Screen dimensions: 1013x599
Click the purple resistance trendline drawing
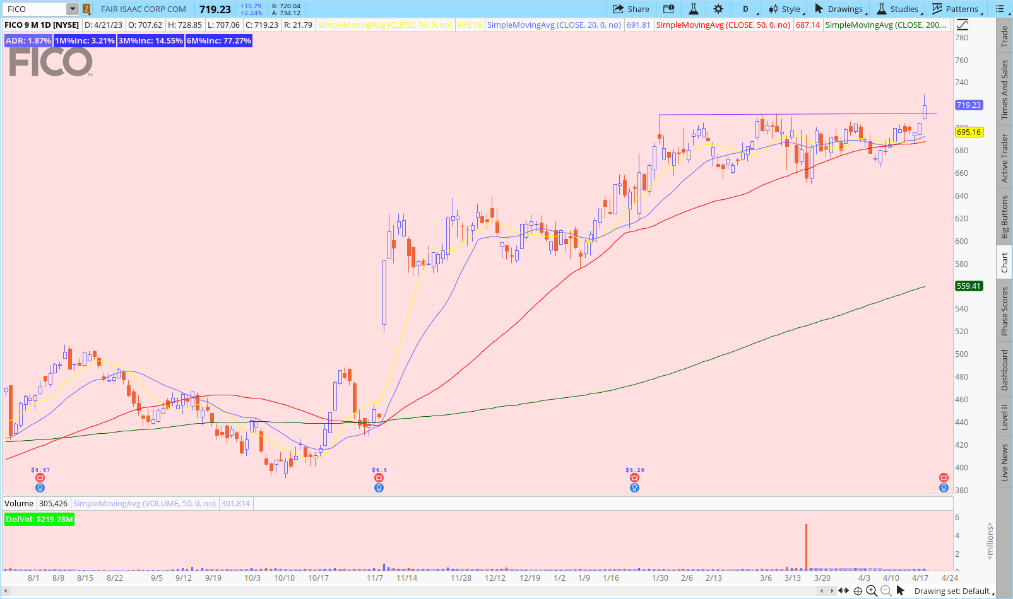(x=798, y=114)
